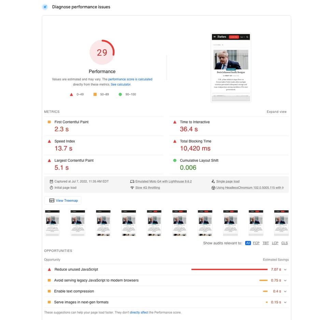333x320 pixels.
Task: Click the wifi icon next to Slow 4G throttling
Action: (x=133, y=188)
